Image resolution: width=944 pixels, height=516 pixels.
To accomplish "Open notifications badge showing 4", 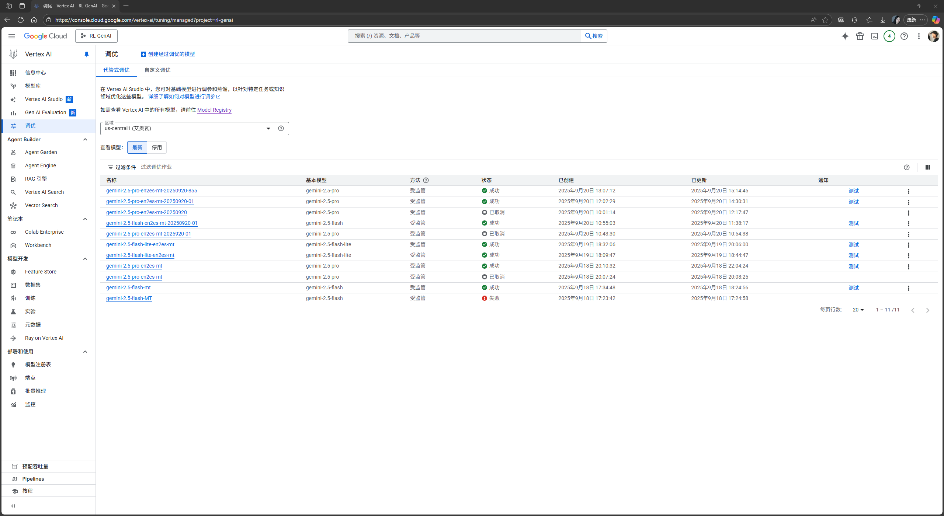I will tap(889, 36).
